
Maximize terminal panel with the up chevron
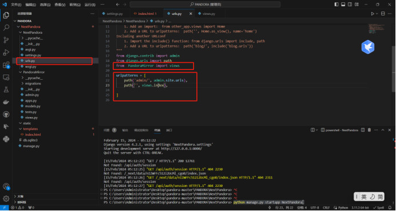tap(383, 130)
